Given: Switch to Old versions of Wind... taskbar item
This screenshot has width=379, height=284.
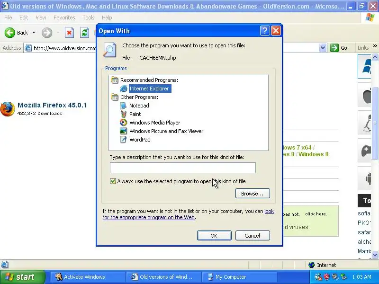Looking at the screenshot, I should [164, 277].
